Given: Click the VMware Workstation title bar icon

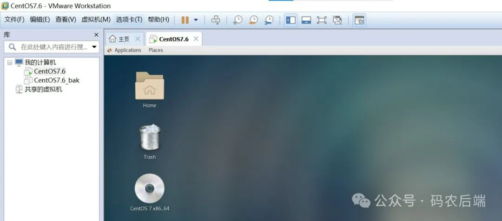Looking at the screenshot, I should [x=5, y=6].
